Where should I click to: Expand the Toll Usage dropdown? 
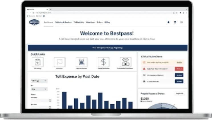tap(39, 81)
